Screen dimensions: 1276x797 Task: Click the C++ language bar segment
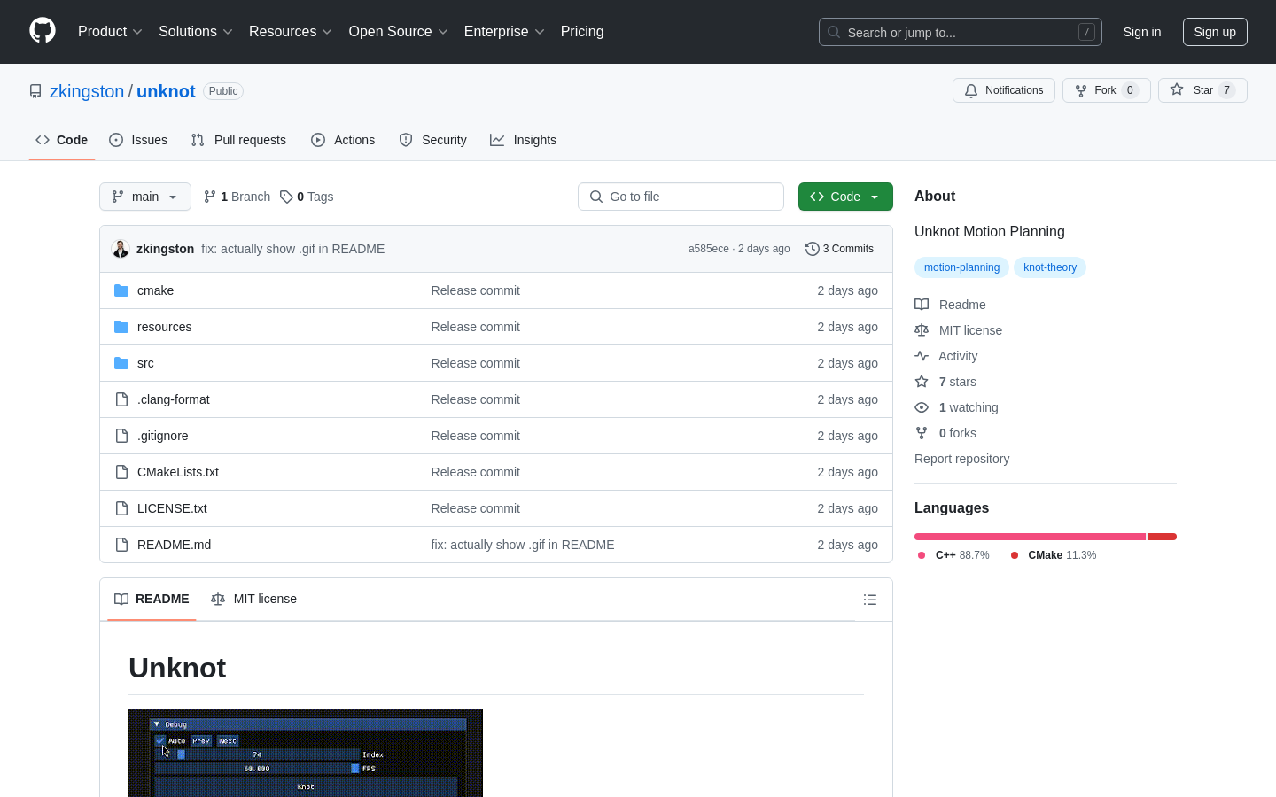tap(1030, 537)
